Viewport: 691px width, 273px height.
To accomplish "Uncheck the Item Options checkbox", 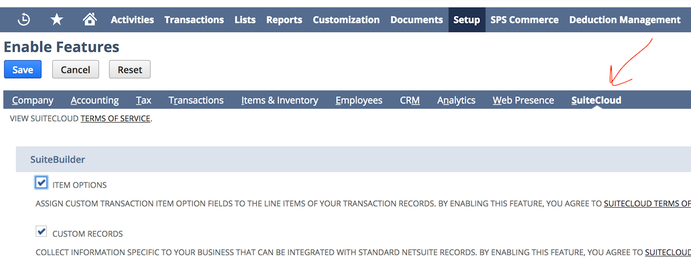I will [x=42, y=183].
